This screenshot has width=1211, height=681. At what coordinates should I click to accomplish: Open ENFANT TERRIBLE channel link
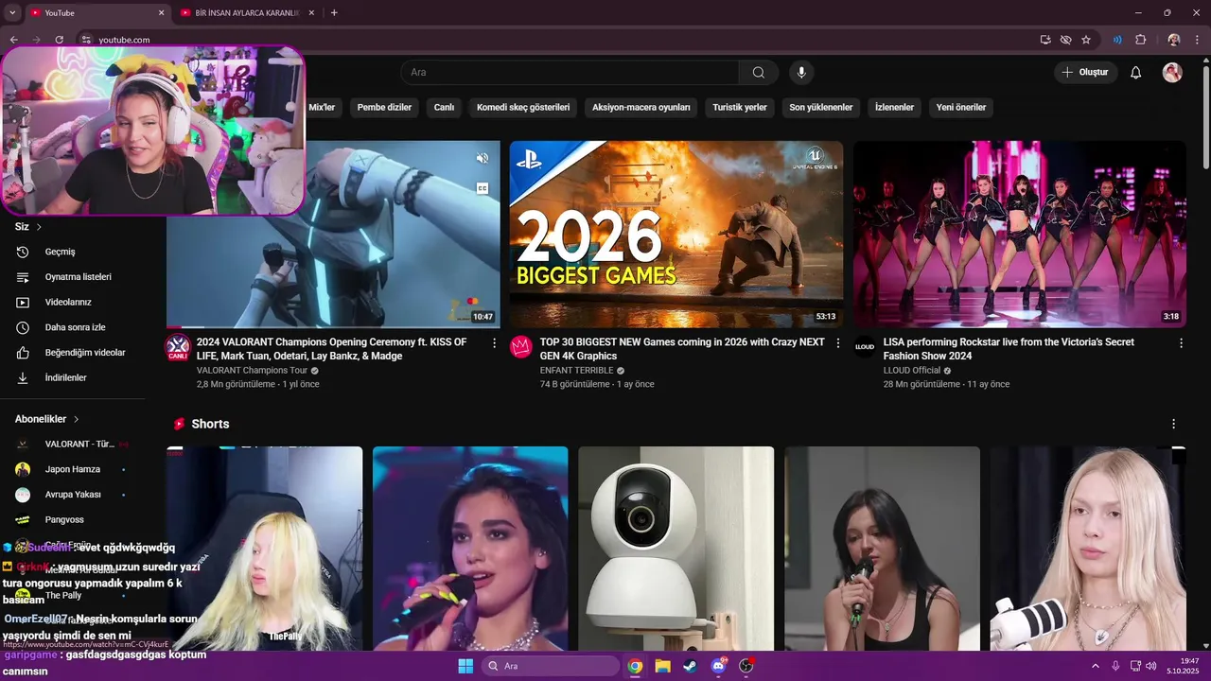coord(576,371)
